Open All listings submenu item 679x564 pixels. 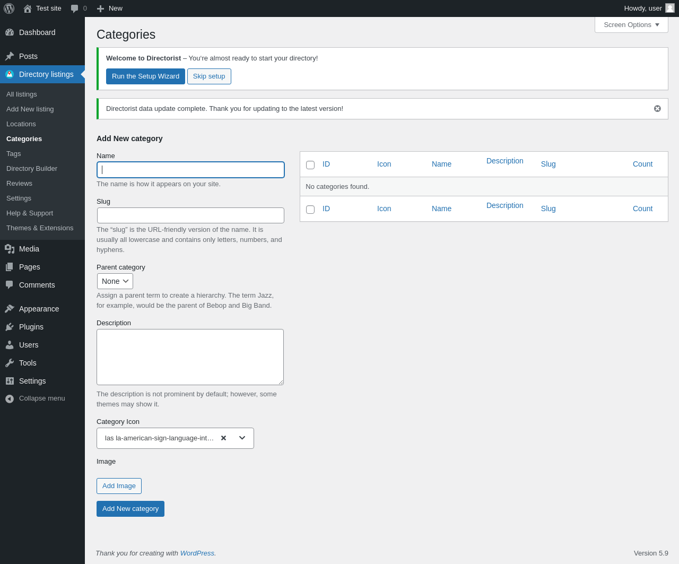click(22, 94)
